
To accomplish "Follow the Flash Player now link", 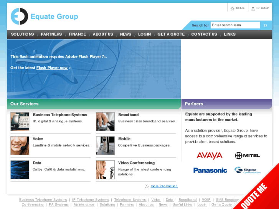I will 52,68.
